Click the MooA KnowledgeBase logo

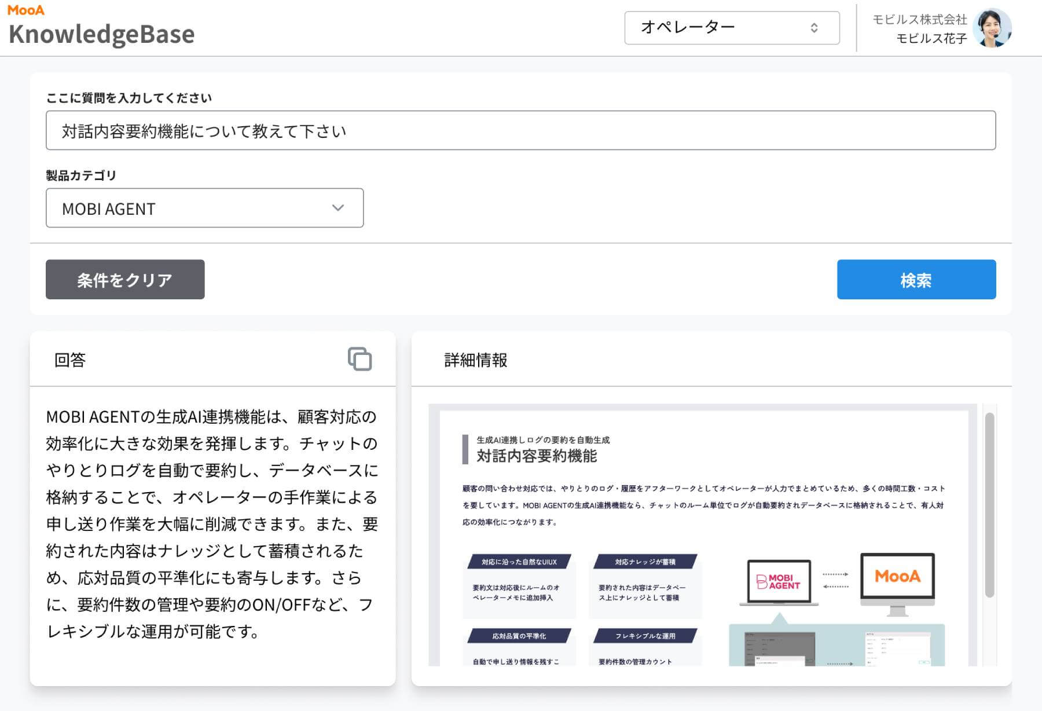click(x=101, y=26)
